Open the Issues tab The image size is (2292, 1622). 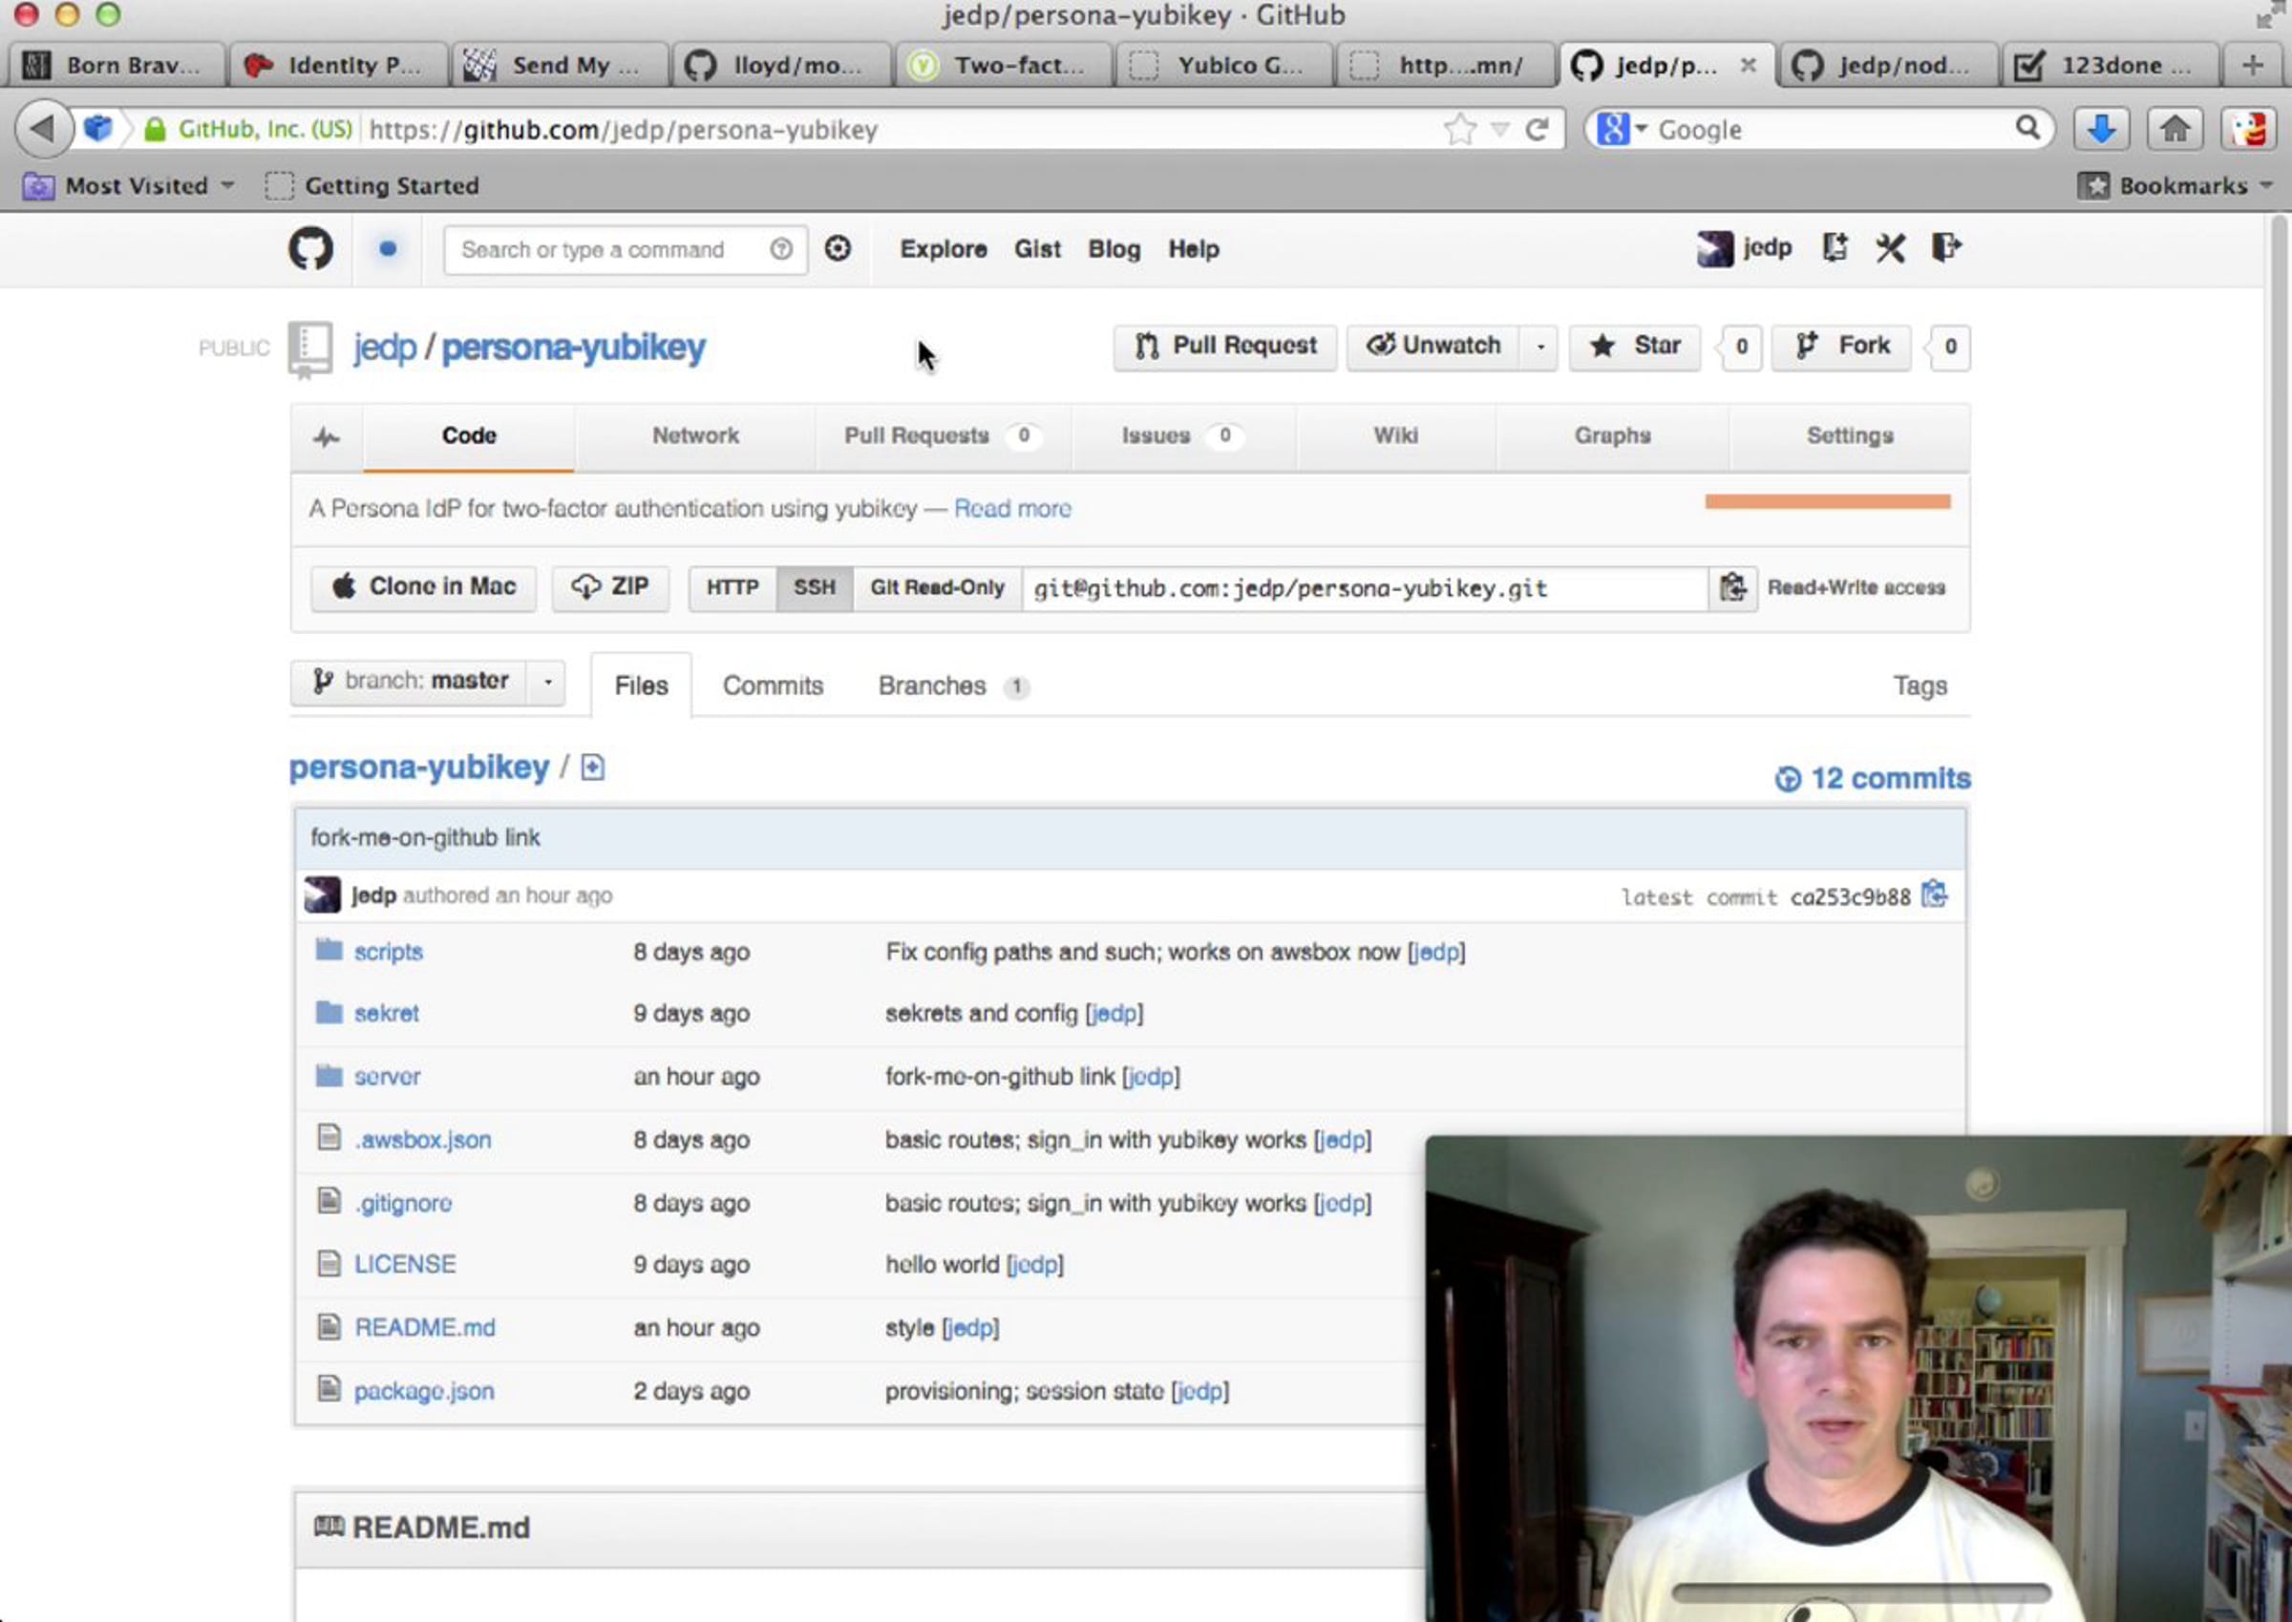click(1184, 436)
